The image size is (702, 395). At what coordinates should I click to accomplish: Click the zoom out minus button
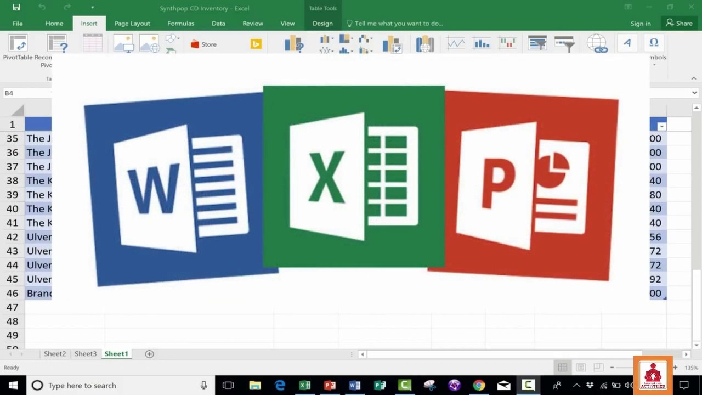[x=612, y=368]
